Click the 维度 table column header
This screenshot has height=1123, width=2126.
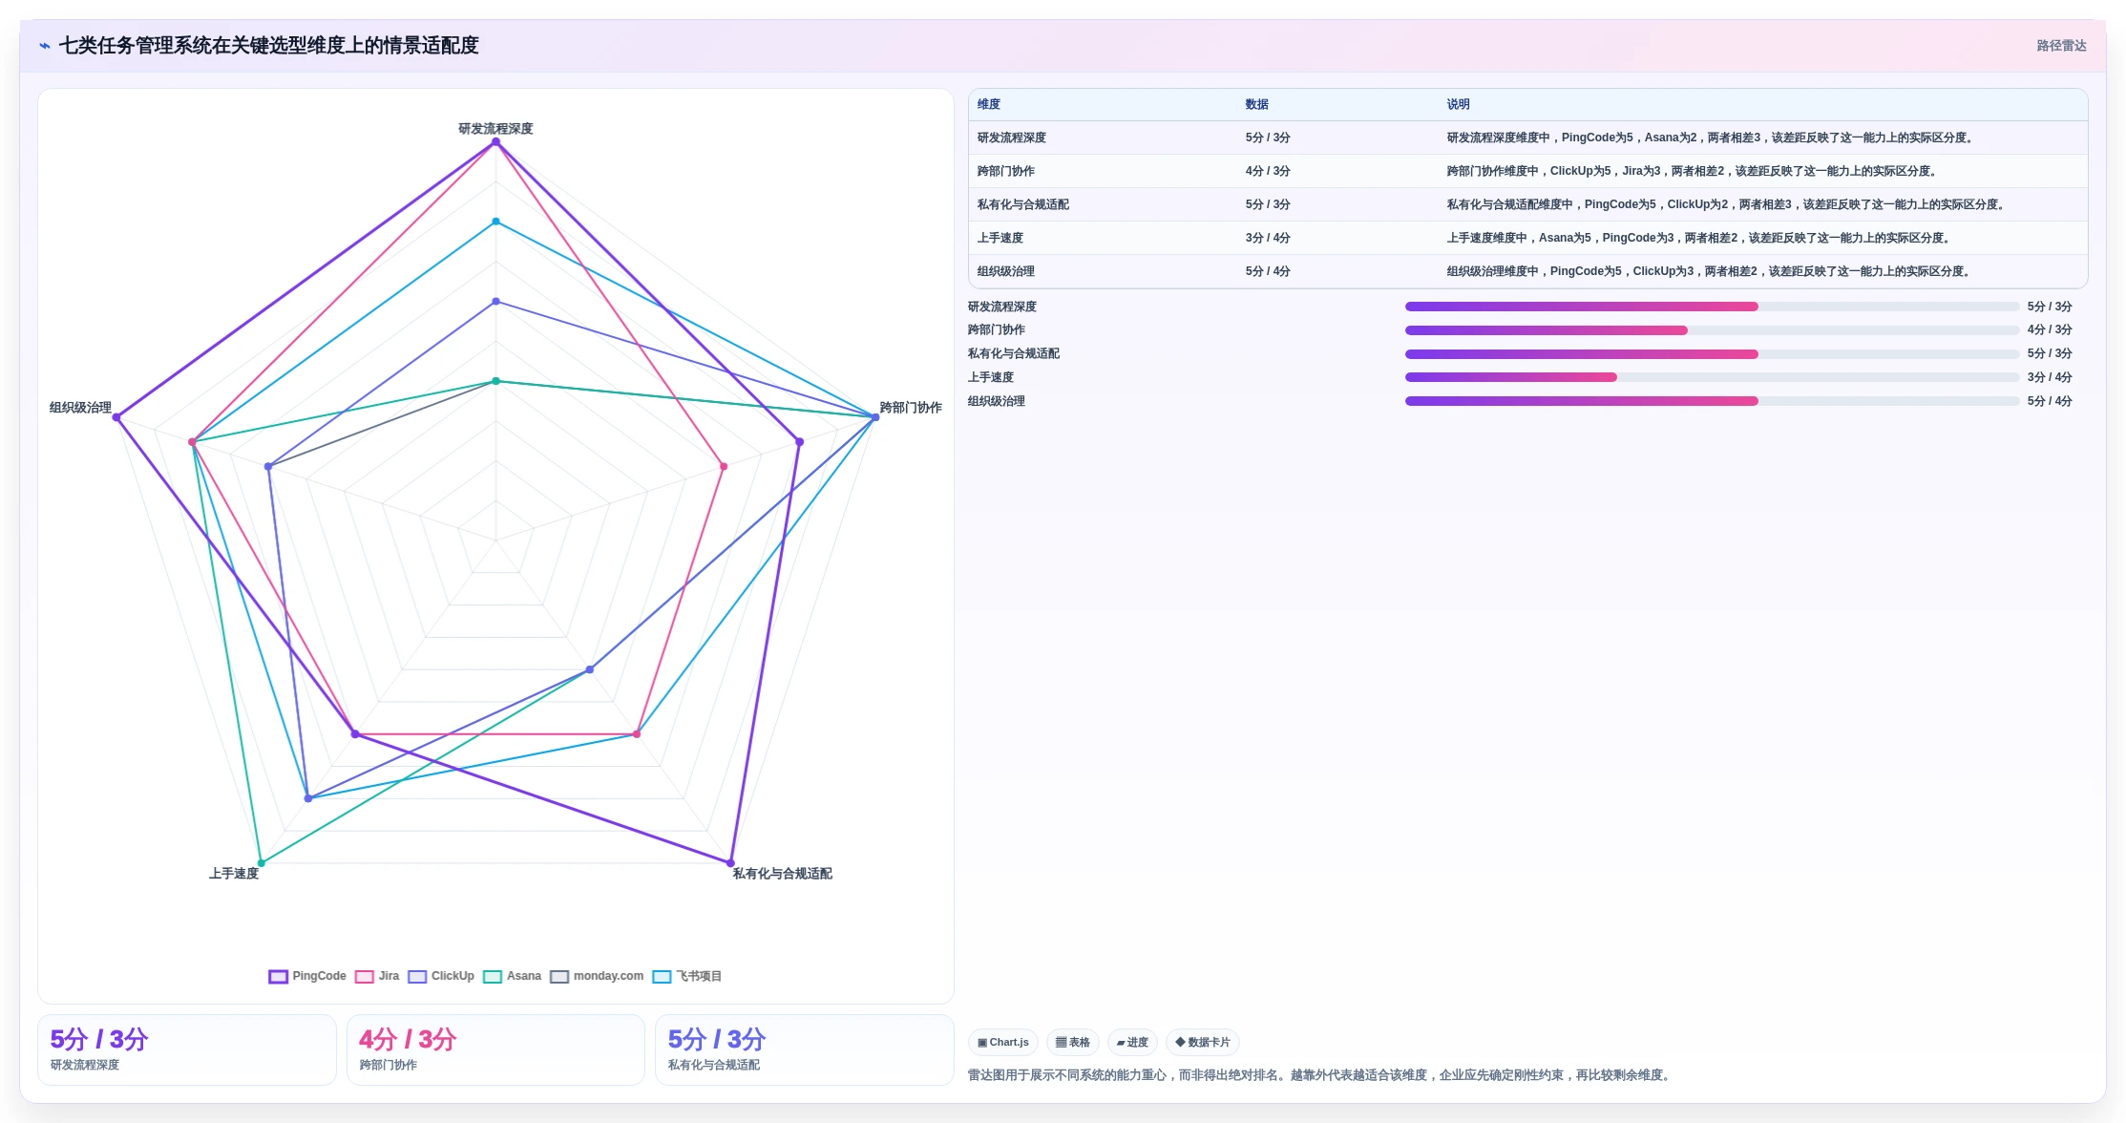[989, 104]
